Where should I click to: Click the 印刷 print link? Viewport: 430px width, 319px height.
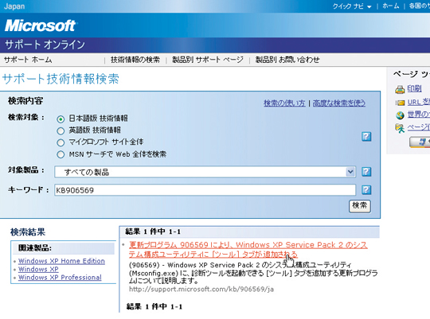click(414, 88)
